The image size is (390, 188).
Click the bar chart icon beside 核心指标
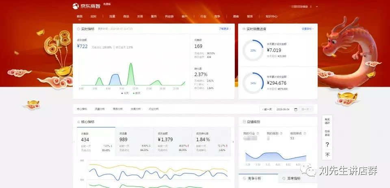pos(78,122)
